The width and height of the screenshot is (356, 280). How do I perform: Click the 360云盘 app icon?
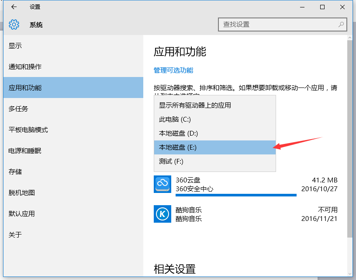[162, 184]
